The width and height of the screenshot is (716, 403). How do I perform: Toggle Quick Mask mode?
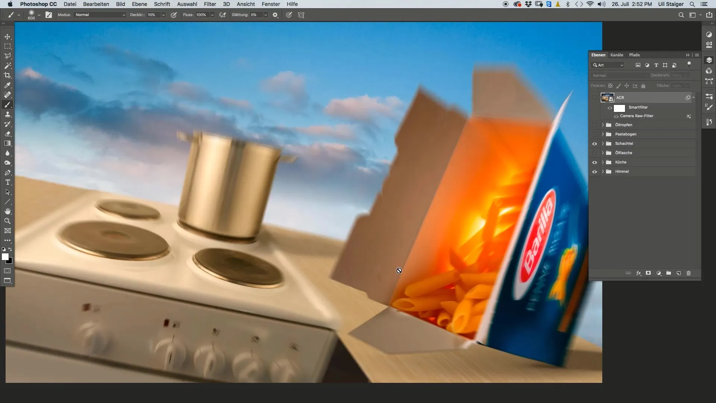pyautogui.click(x=7, y=271)
